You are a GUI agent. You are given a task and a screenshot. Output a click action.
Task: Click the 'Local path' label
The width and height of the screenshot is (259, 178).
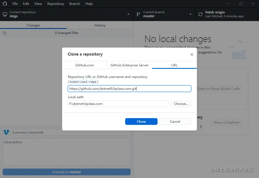tap(76, 97)
